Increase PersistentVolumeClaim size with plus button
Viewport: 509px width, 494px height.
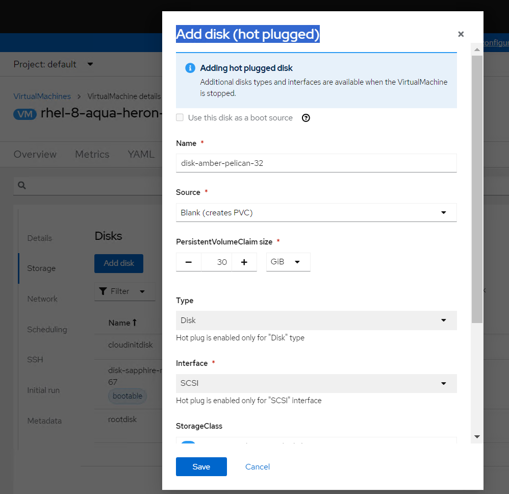244,262
